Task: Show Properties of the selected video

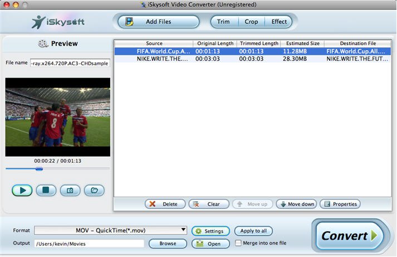Action: [x=340, y=204]
